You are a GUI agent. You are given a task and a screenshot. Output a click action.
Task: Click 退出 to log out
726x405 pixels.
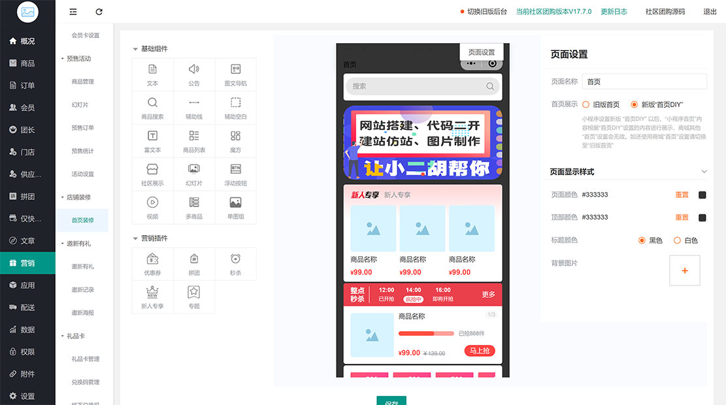(710, 12)
